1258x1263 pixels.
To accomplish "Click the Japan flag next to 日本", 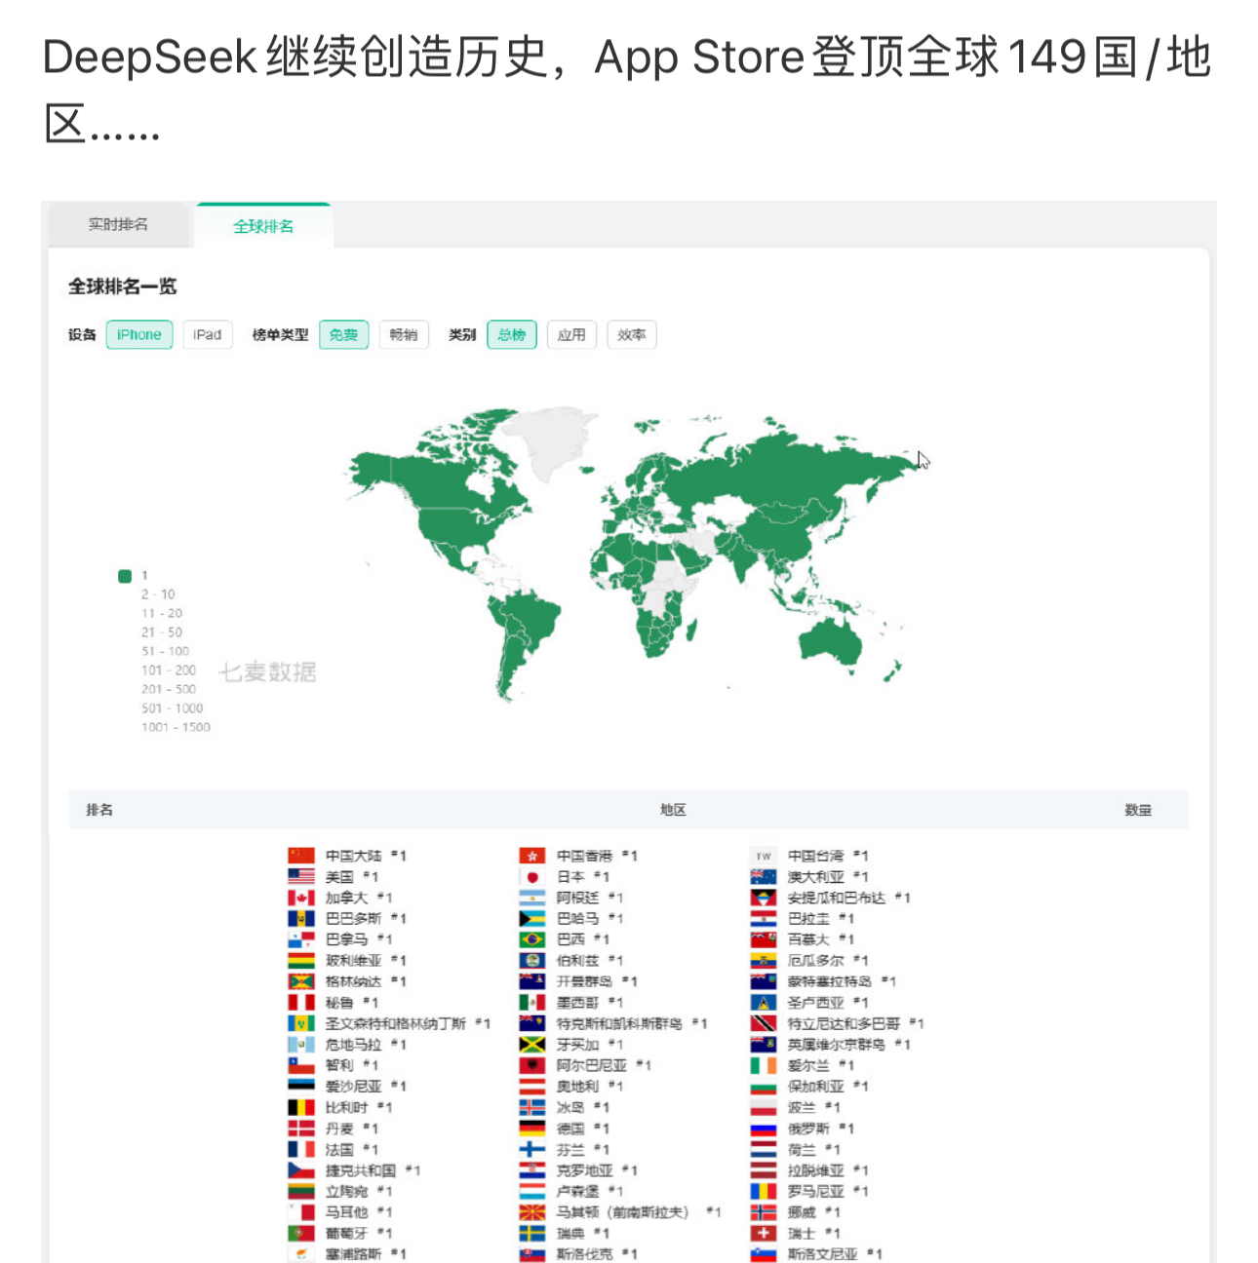I will tap(532, 877).
